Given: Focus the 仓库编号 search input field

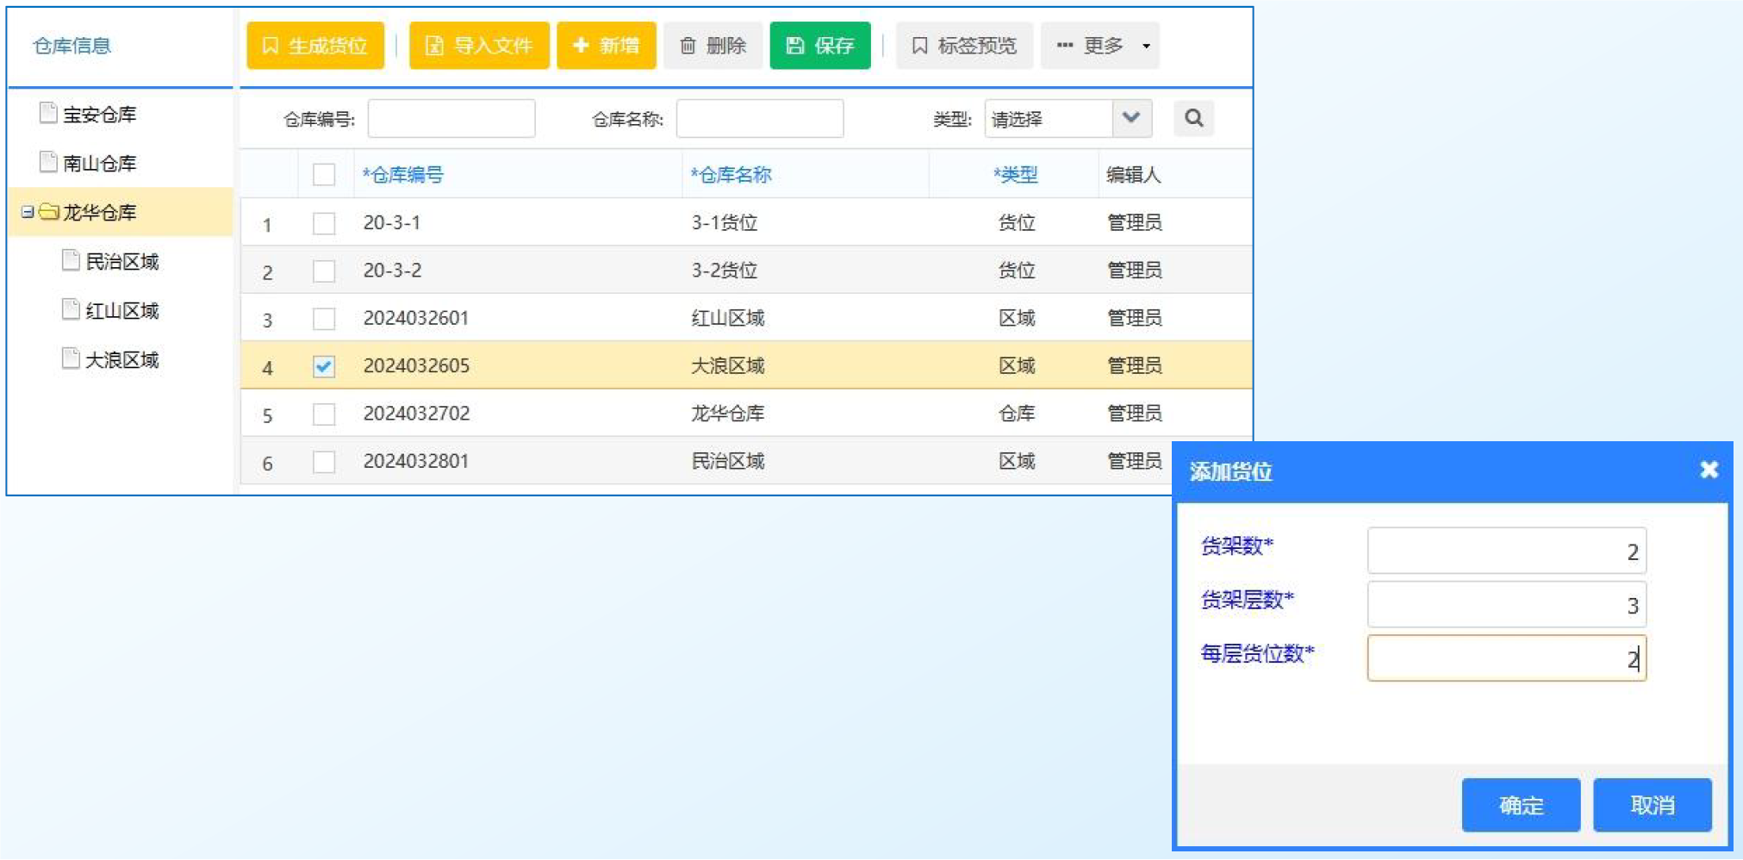Looking at the screenshot, I should coord(451,119).
